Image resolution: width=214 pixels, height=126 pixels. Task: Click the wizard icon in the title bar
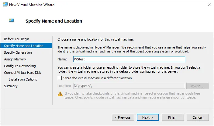point(5,5)
